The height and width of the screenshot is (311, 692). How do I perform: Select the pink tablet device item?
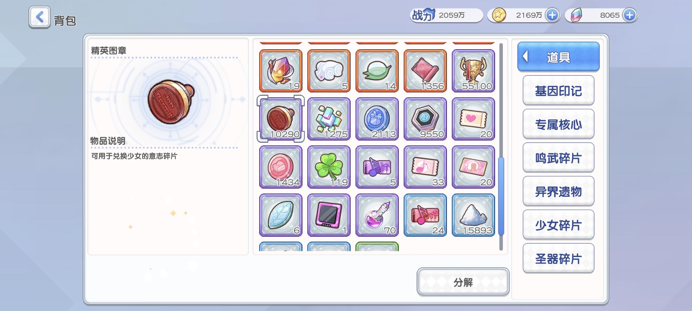click(x=329, y=215)
